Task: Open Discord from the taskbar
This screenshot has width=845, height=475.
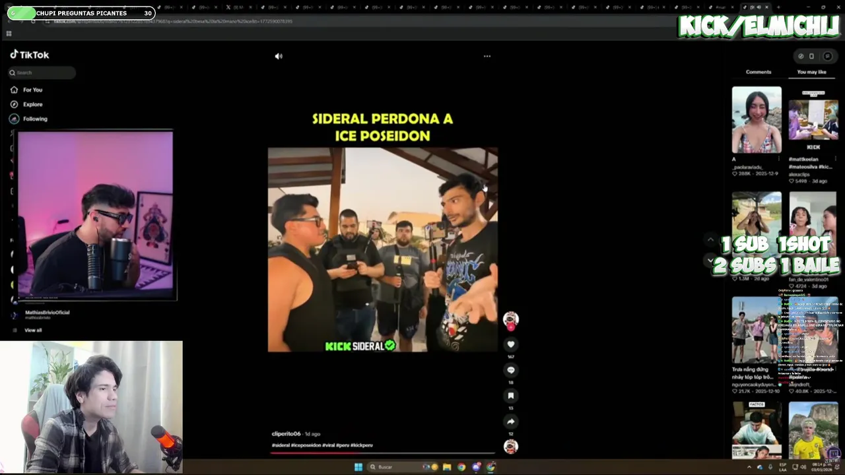Action: pyautogui.click(x=476, y=467)
